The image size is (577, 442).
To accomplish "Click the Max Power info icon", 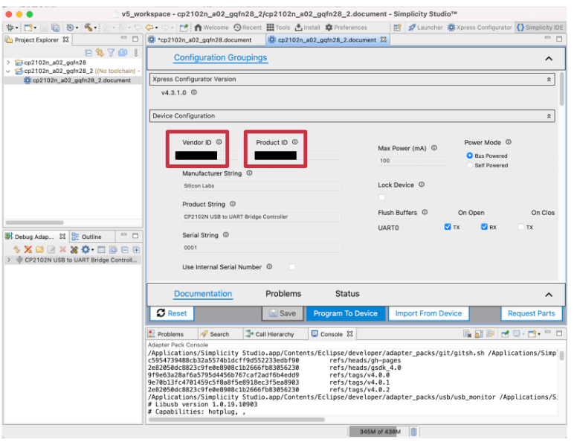I will click(x=434, y=147).
